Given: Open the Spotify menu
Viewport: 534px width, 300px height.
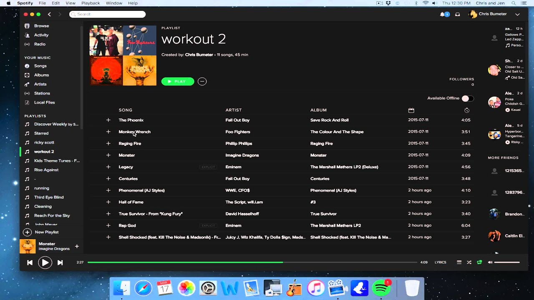Looking at the screenshot, I should pos(25,3).
